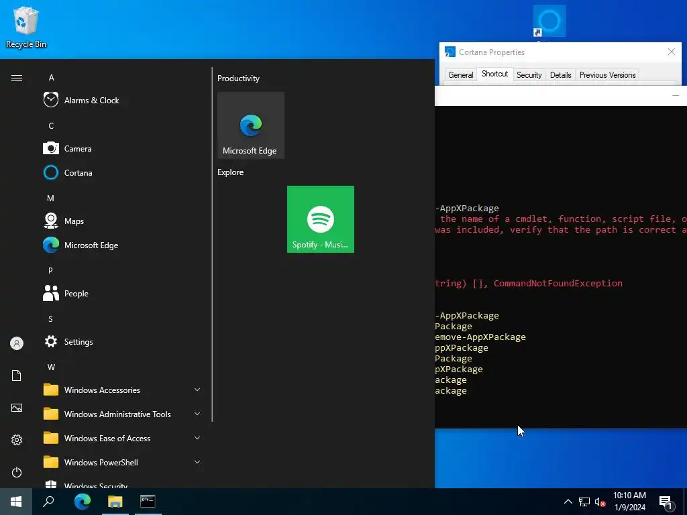Open Settings from the app list
The image size is (687, 515).
[x=123, y=341]
